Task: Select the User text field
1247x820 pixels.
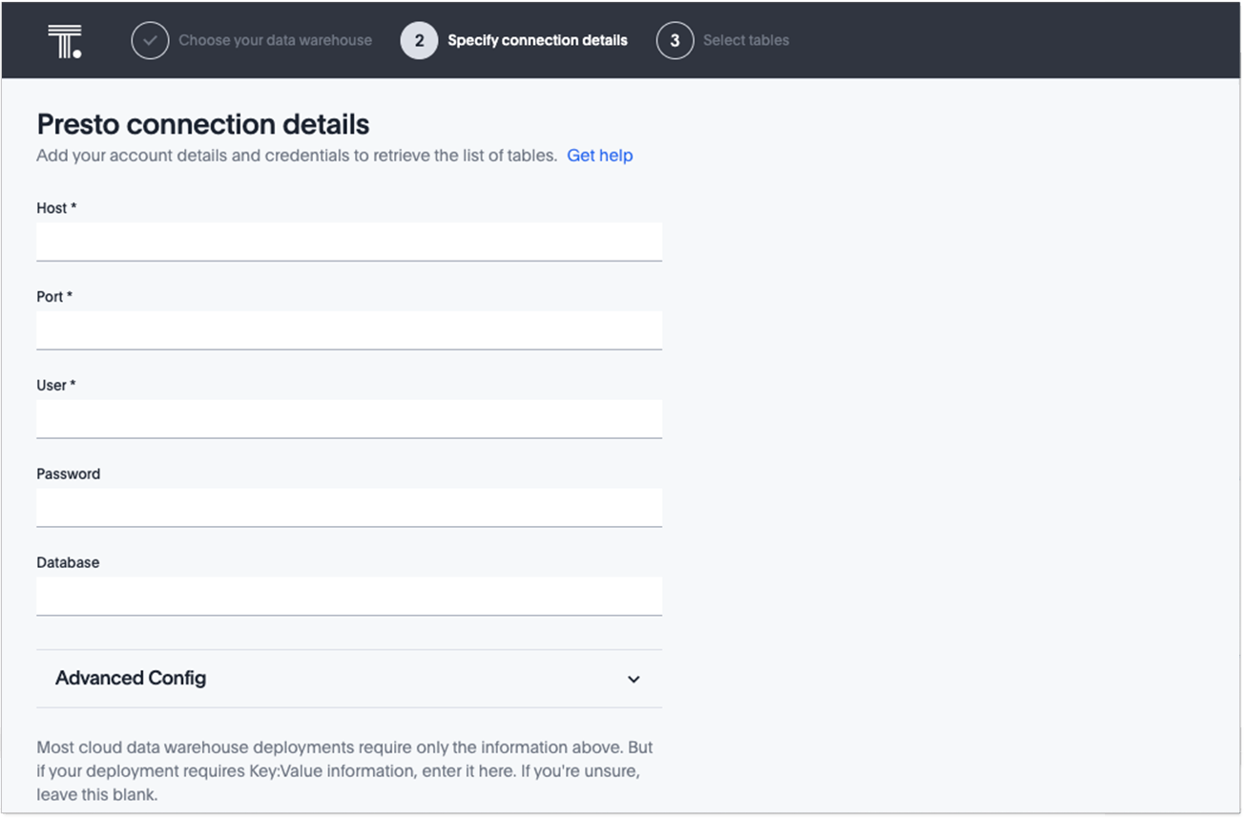Action: (349, 419)
